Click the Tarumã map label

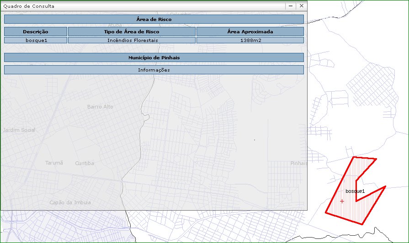click(x=54, y=163)
